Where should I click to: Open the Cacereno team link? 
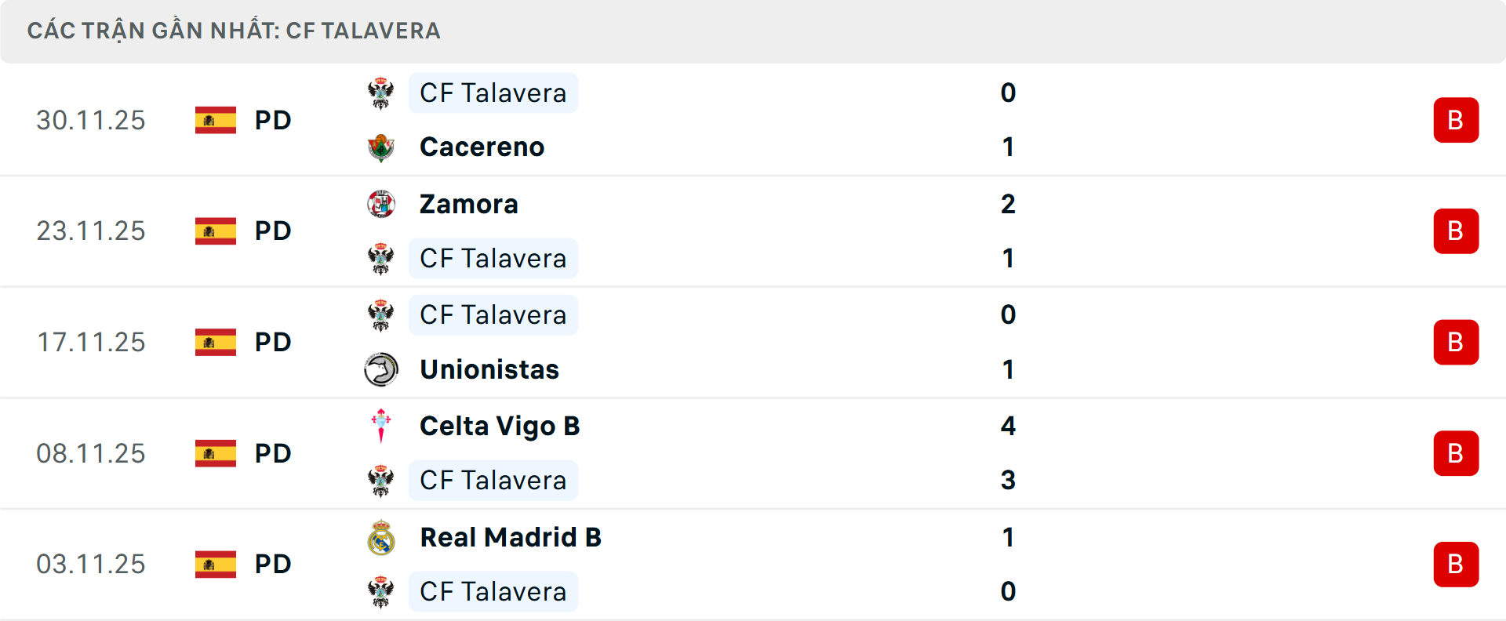pyautogui.click(x=482, y=147)
